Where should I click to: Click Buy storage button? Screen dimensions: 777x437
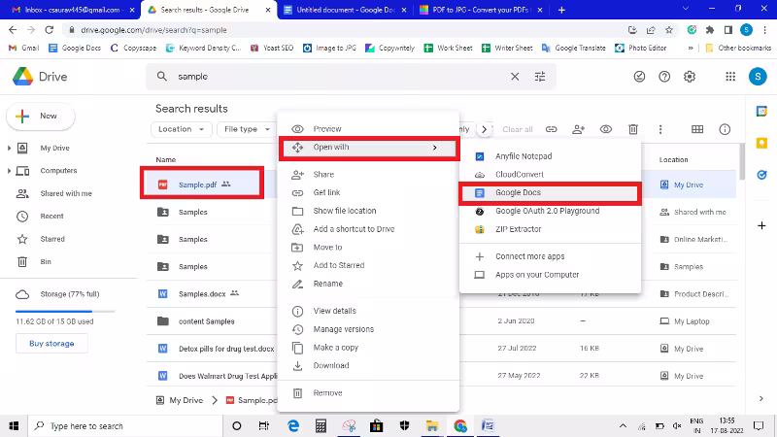(x=51, y=344)
